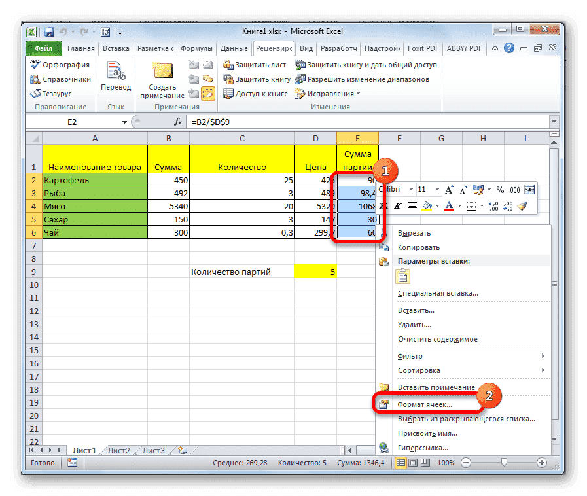587x496 pixels.
Task: Click the increase decimals icon
Action: [x=493, y=205]
